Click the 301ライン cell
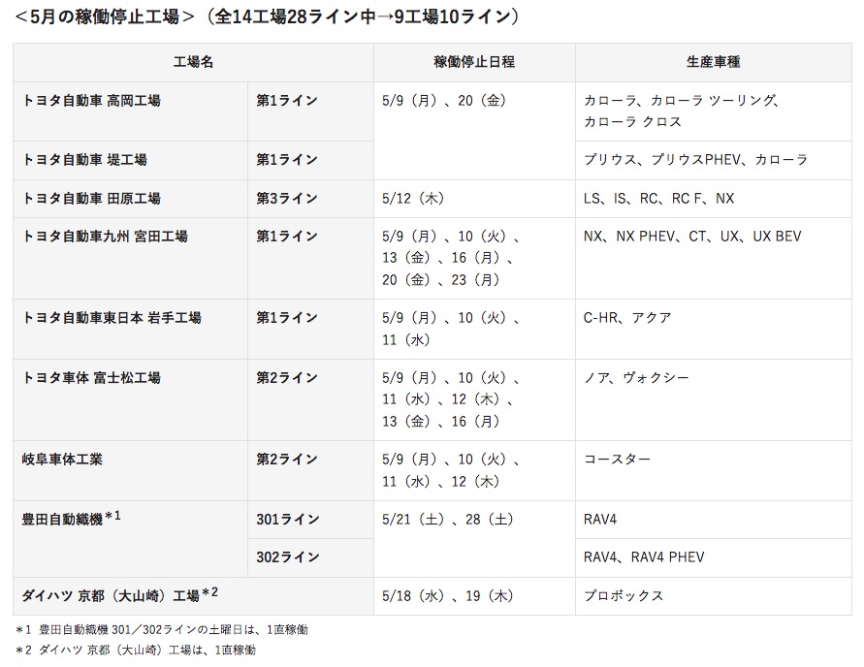Screen dimensions: 864x667 [310, 520]
